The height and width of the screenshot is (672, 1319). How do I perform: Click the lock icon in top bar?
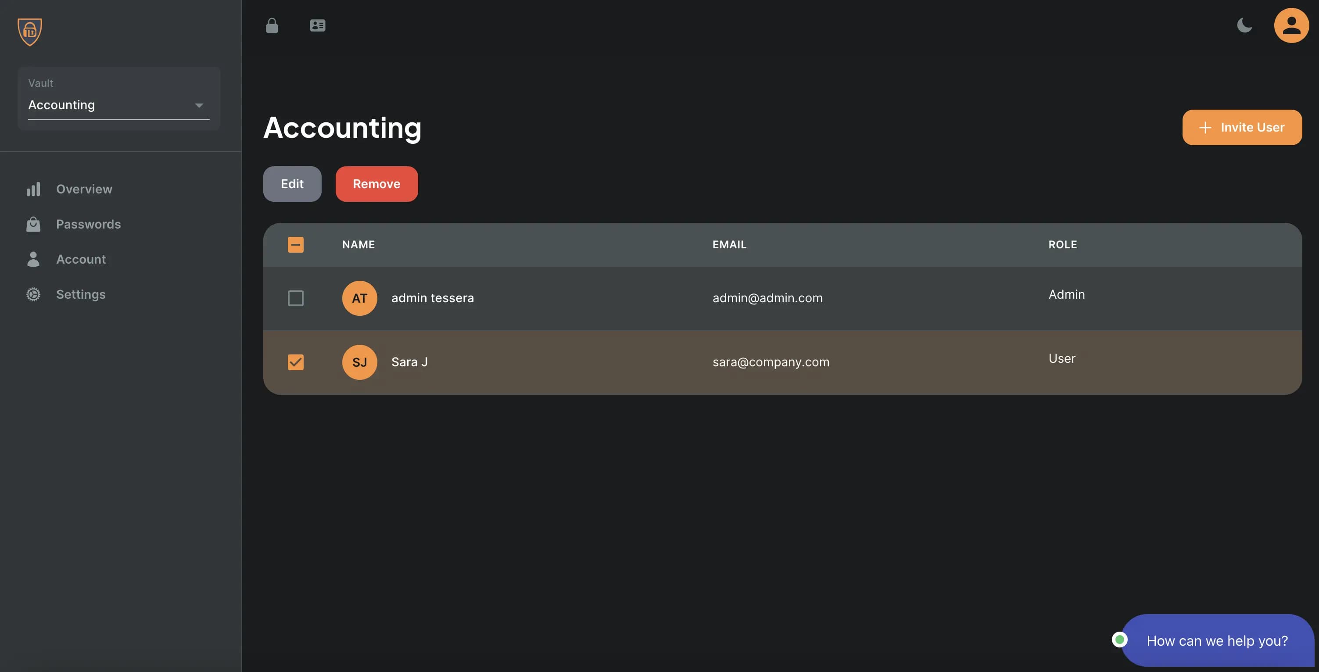272,25
